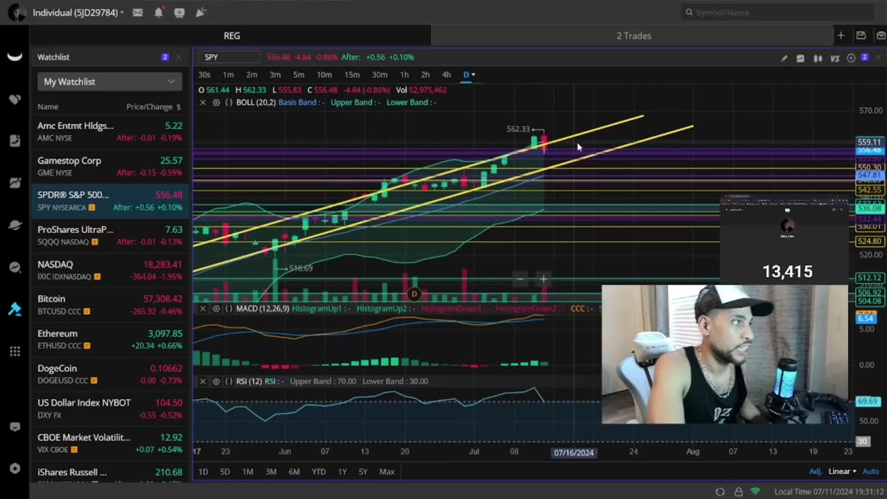Viewport: 887px width, 499px height.
Task: Click the download icon in top bar
Action: pyautogui.click(x=179, y=12)
